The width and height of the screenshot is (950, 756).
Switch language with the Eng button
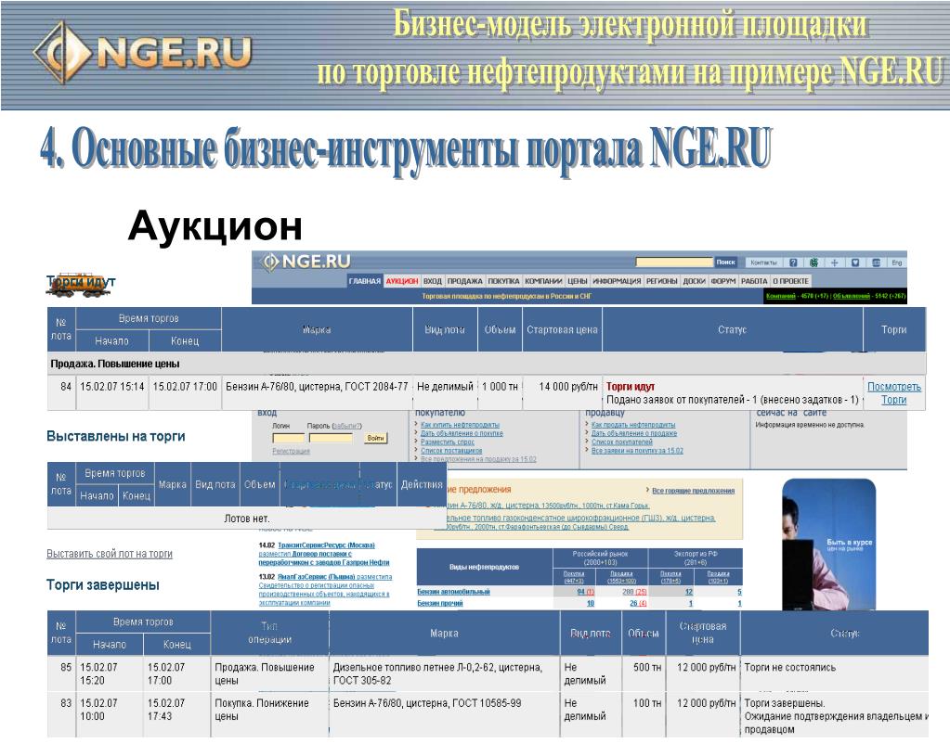(897, 263)
